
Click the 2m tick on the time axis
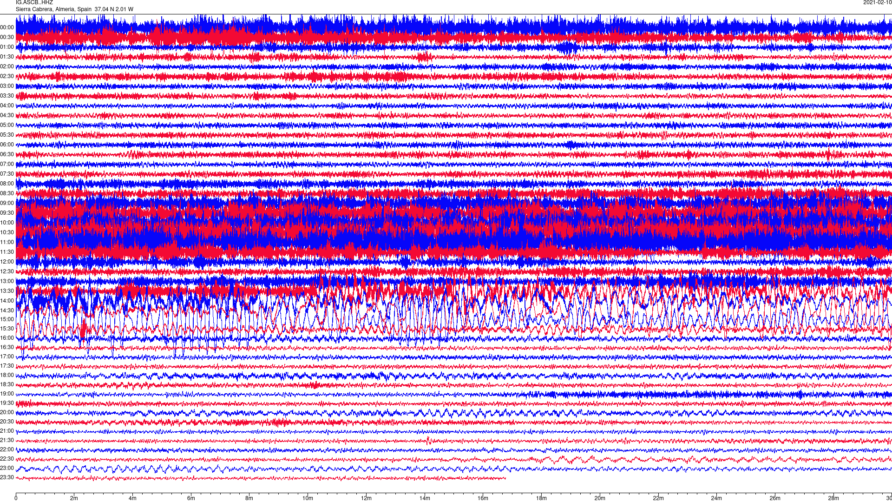click(74, 498)
